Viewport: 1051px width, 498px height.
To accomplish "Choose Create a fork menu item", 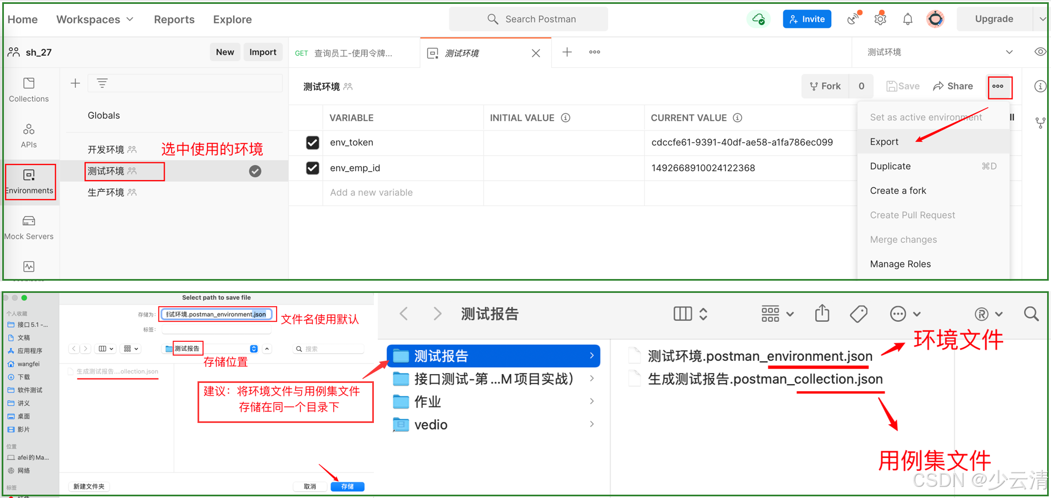I will pos(934,191).
